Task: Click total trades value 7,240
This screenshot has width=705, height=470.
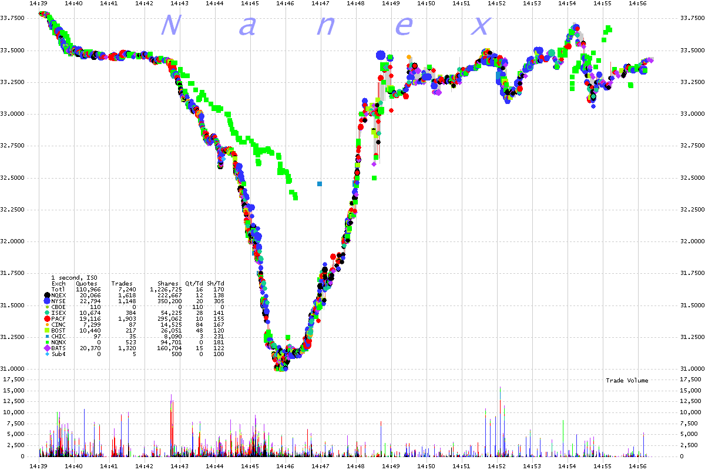Action: 127,290
